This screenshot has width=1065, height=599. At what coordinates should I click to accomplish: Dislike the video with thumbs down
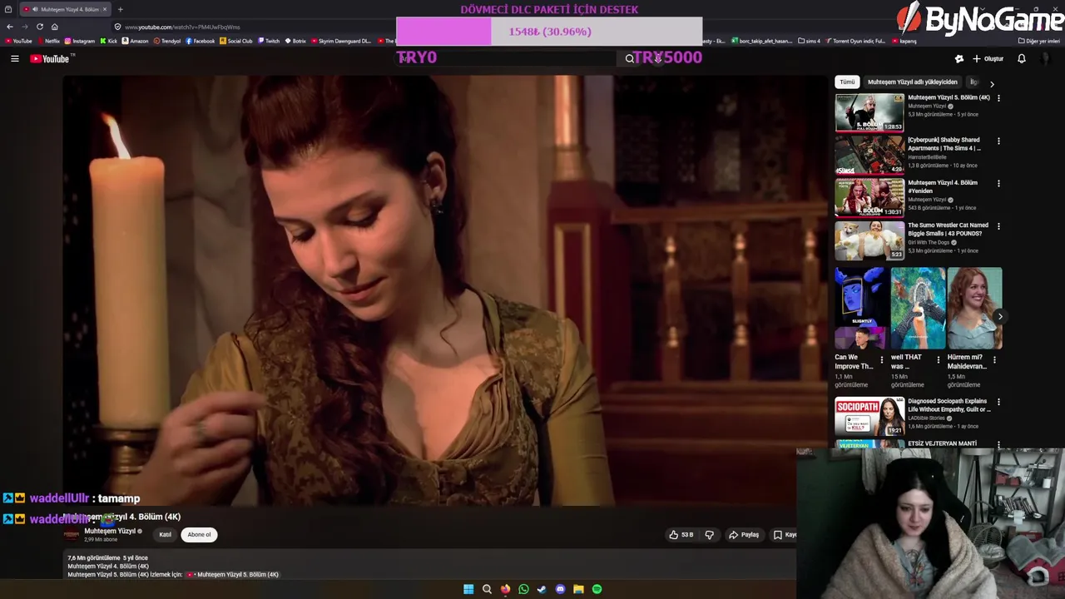coord(709,535)
